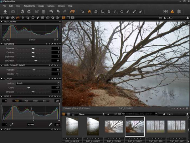Switch viewer to single image view
This screenshot has height=143, width=190.
click(68, 18)
